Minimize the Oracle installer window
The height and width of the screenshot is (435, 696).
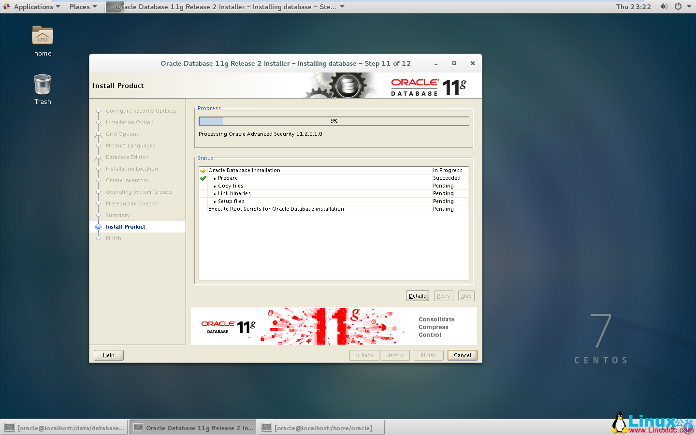pyautogui.click(x=436, y=63)
